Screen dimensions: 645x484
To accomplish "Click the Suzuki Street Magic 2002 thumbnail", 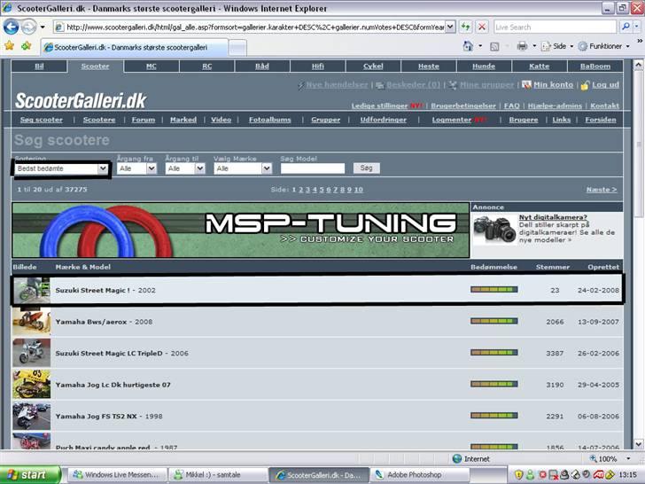I will pyautogui.click(x=31, y=290).
